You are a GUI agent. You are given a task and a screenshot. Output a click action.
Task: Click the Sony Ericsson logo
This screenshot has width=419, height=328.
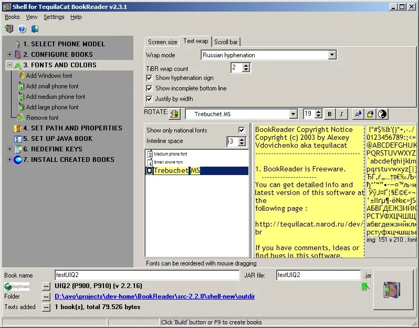pyautogui.click(x=17, y=286)
